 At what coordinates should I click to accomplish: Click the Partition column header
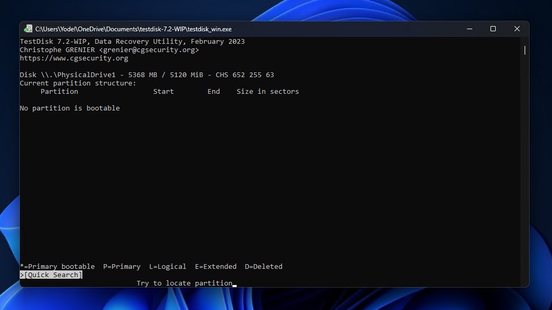coord(59,91)
